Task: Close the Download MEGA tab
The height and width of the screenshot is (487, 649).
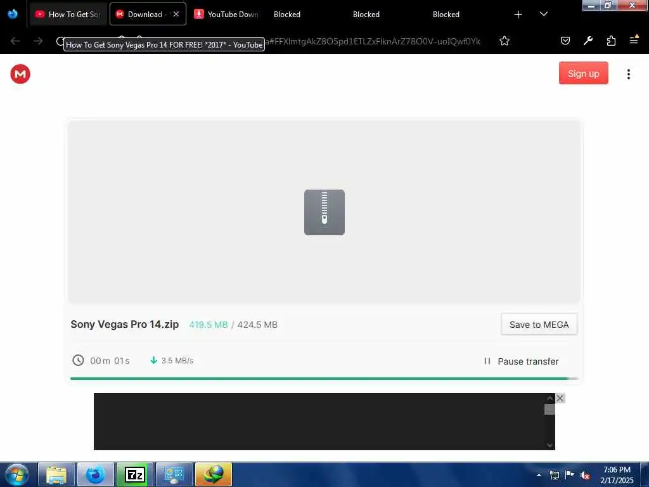Action: (x=176, y=14)
